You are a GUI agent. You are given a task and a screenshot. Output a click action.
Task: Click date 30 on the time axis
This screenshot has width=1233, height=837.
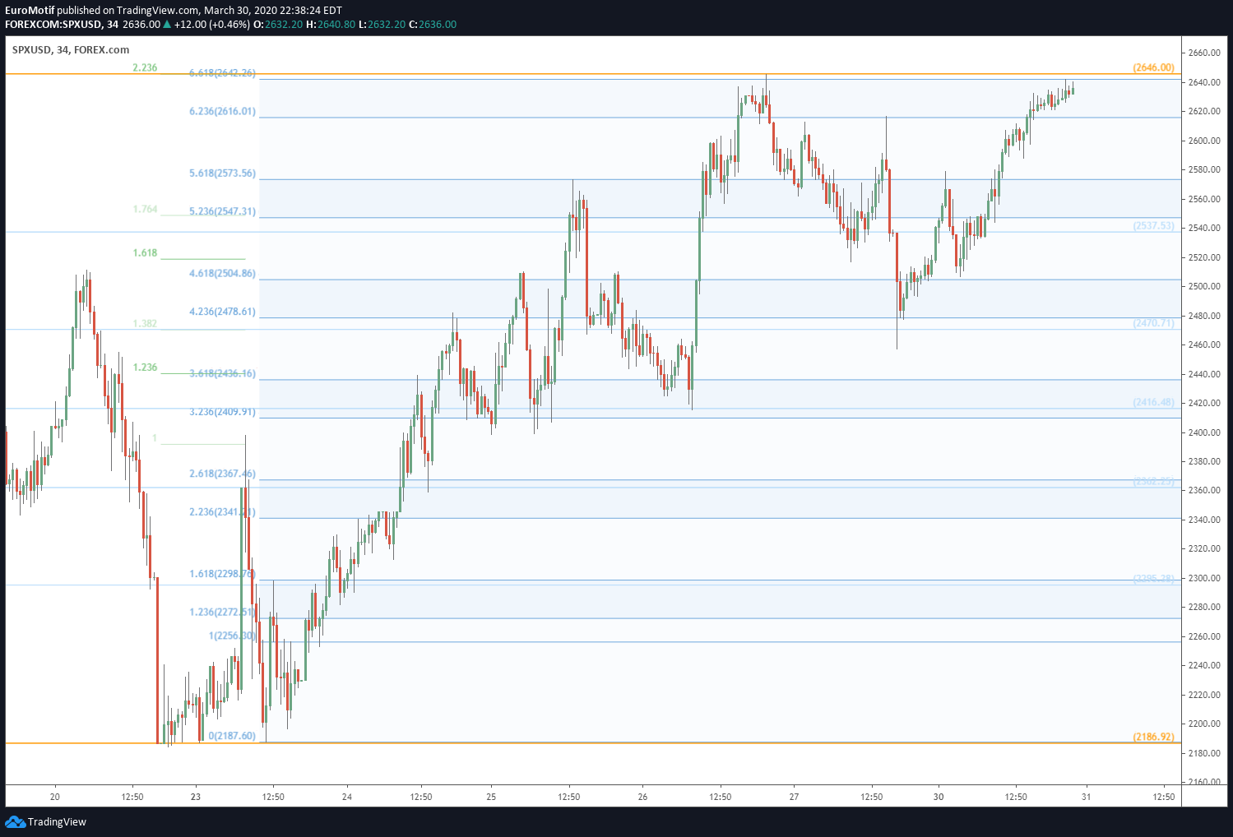939,797
